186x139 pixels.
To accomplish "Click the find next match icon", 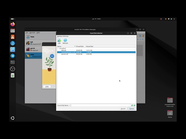I will 134,105.
